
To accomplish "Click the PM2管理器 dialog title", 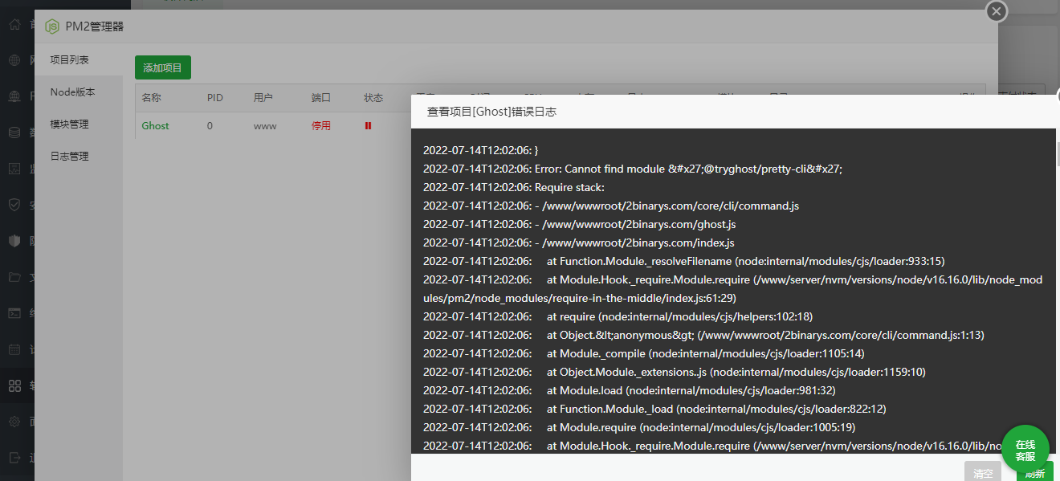I will (x=95, y=26).
